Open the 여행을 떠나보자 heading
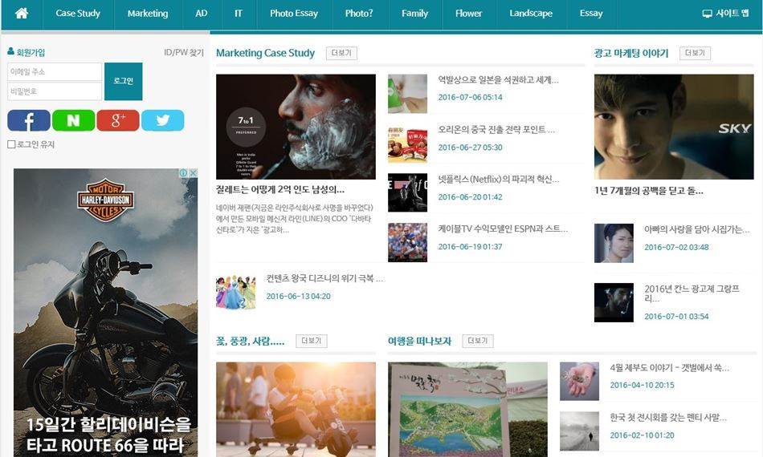 [419, 341]
